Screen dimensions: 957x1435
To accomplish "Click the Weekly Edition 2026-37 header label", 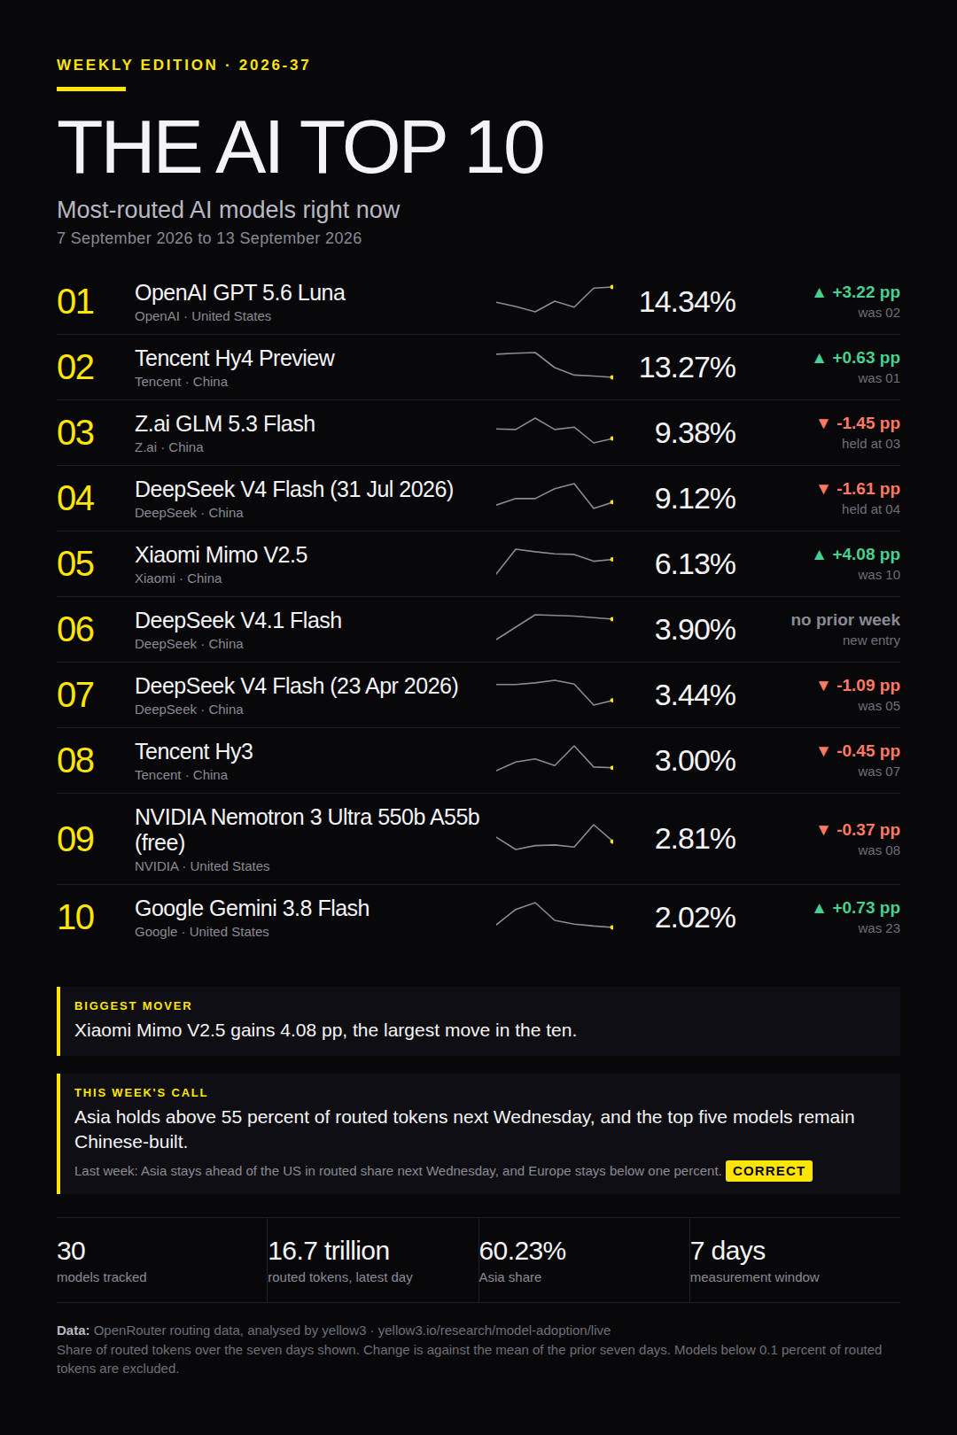I will click(183, 65).
